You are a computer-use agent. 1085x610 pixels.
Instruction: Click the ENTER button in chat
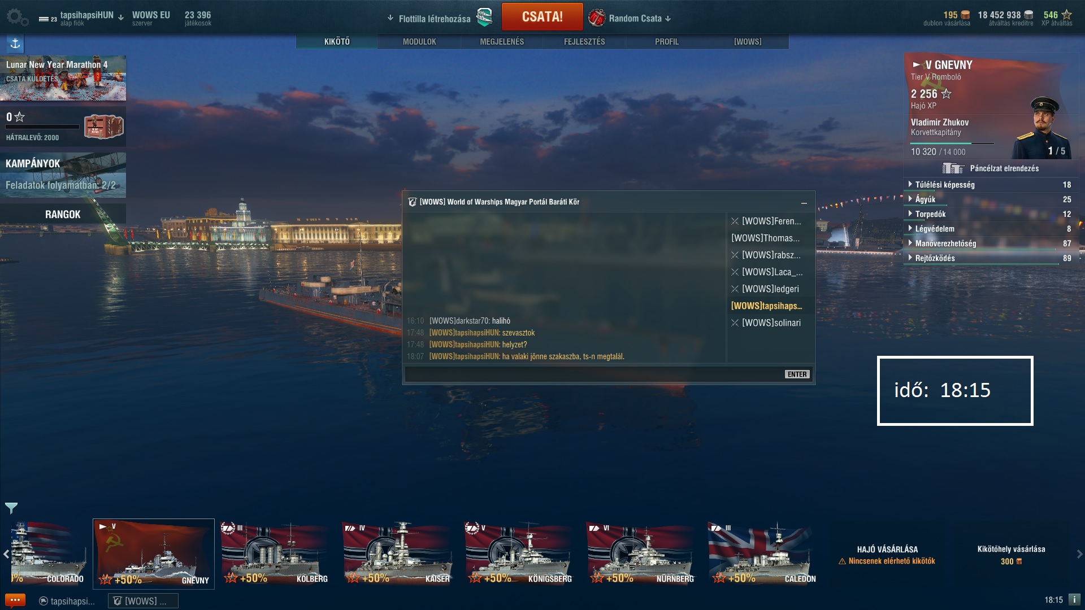(797, 374)
